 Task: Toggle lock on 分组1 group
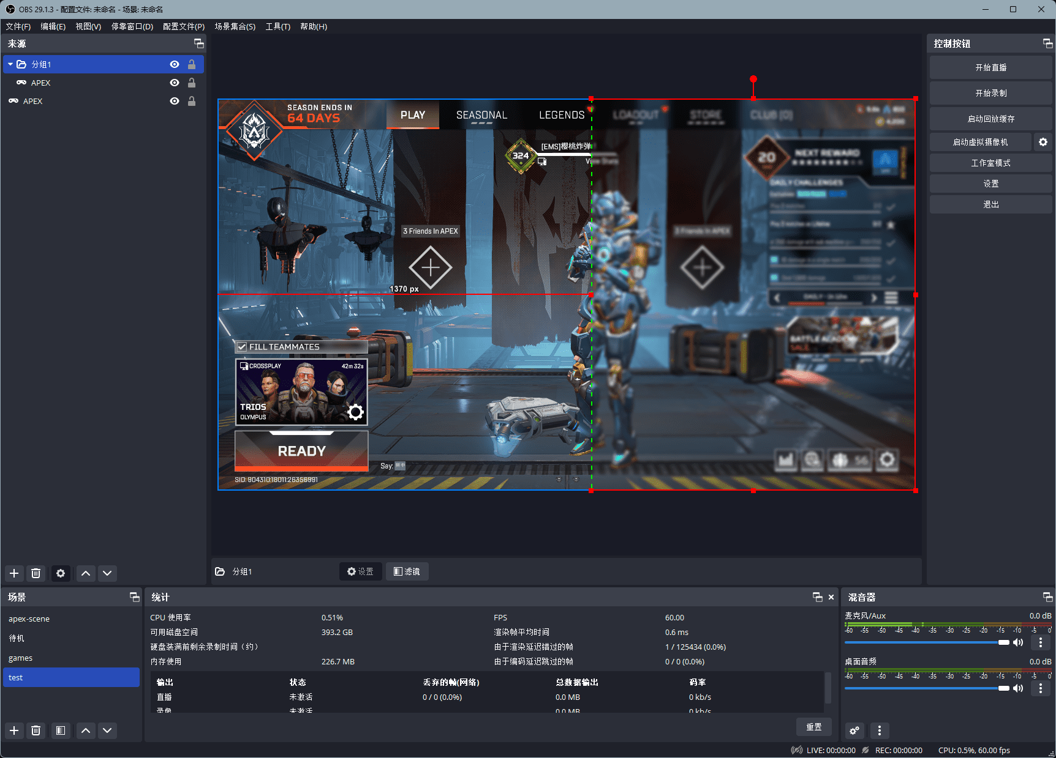(x=192, y=64)
